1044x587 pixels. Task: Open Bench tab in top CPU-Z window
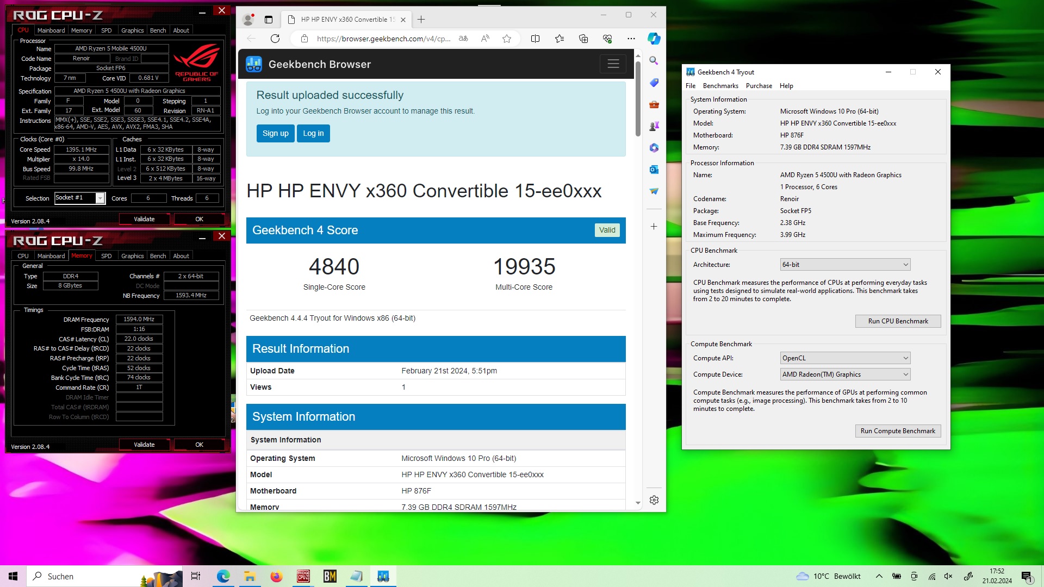[x=158, y=30]
